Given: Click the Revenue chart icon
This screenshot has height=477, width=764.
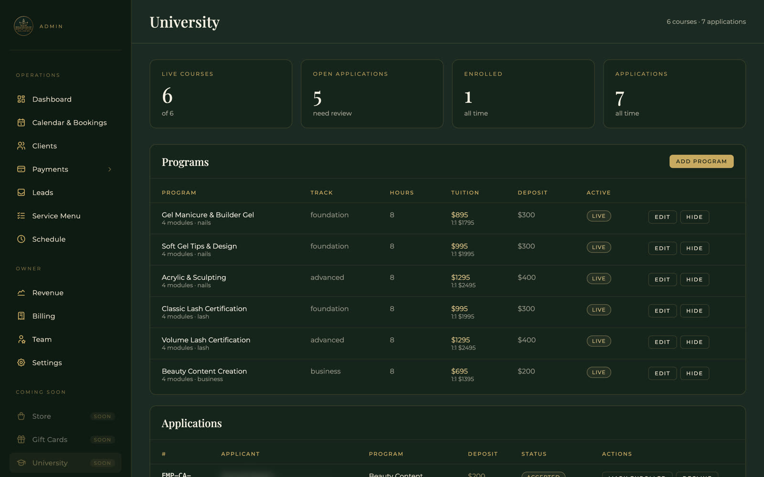Looking at the screenshot, I should [x=21, y=293].
